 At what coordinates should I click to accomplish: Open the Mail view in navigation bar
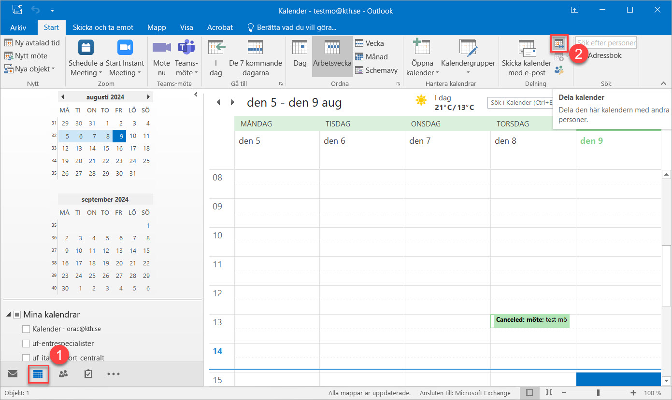pos(13,374)
